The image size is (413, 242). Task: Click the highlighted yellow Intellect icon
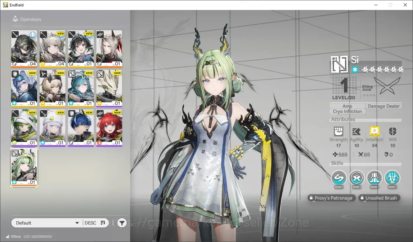tap(374, 131)
